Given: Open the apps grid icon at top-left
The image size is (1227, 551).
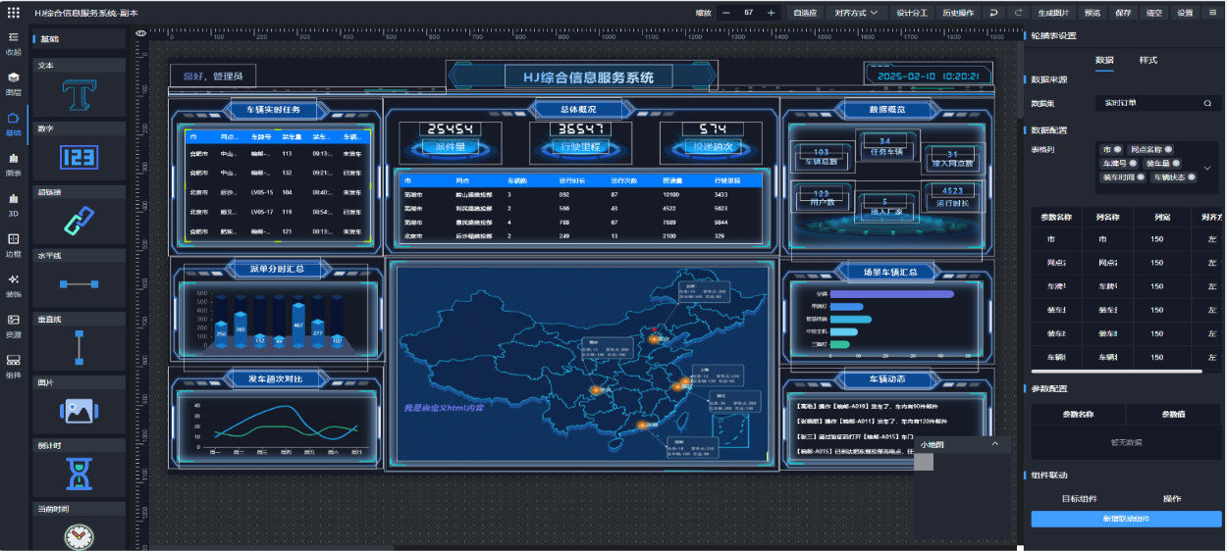Looking at the screenshot, I should 14,13.
